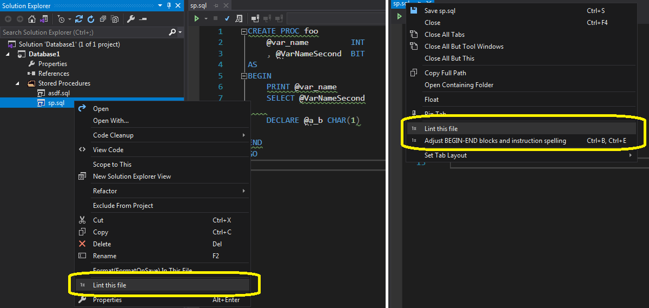
Task: Sync with Active Document icon
Action: pos(79,19)
